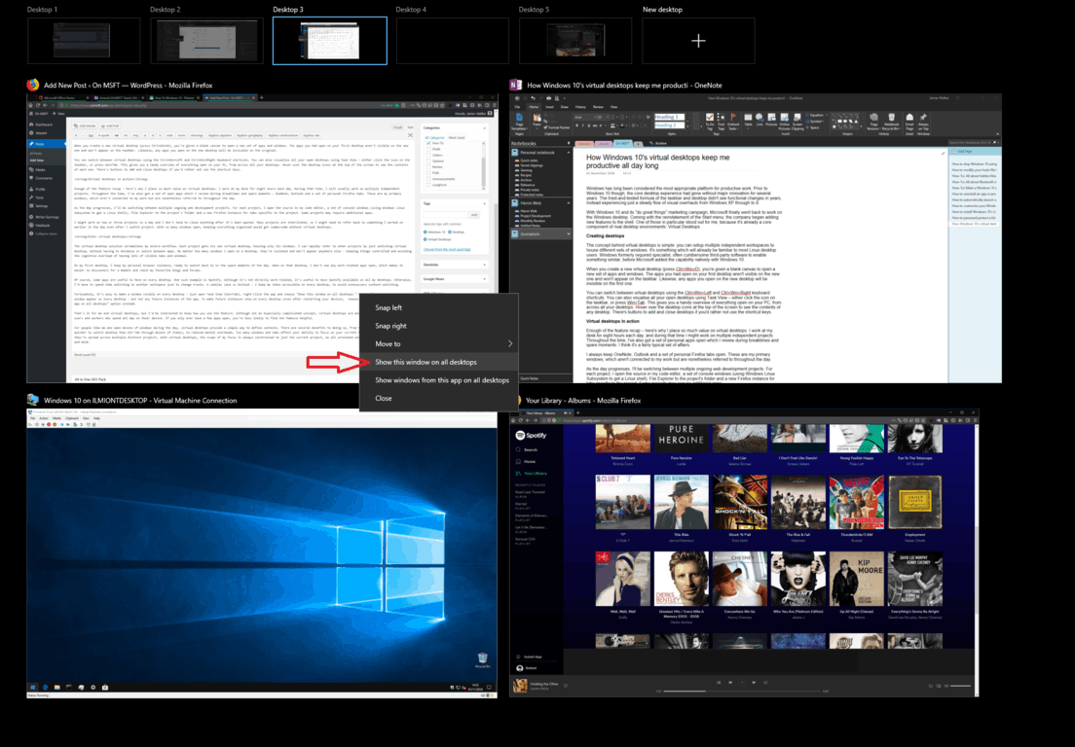This screenshot has width=1075, height=747.
Task: Open the Draw tab in OneNote
Action: click(564, 107)
